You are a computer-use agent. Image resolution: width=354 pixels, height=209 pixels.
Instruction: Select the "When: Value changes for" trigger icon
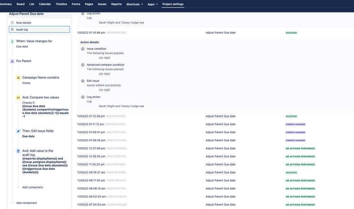click(12, 41)
